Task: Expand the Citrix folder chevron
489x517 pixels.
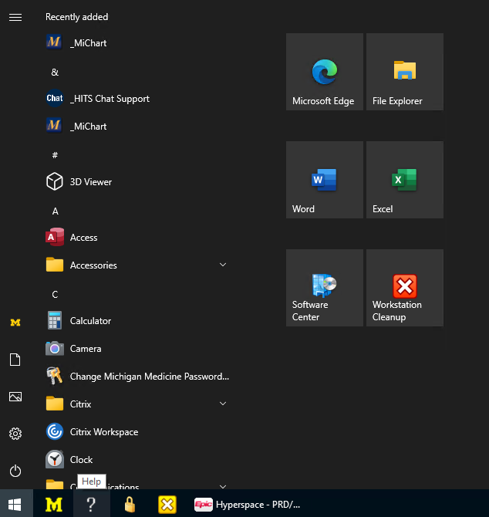Action: pos(223,404)
